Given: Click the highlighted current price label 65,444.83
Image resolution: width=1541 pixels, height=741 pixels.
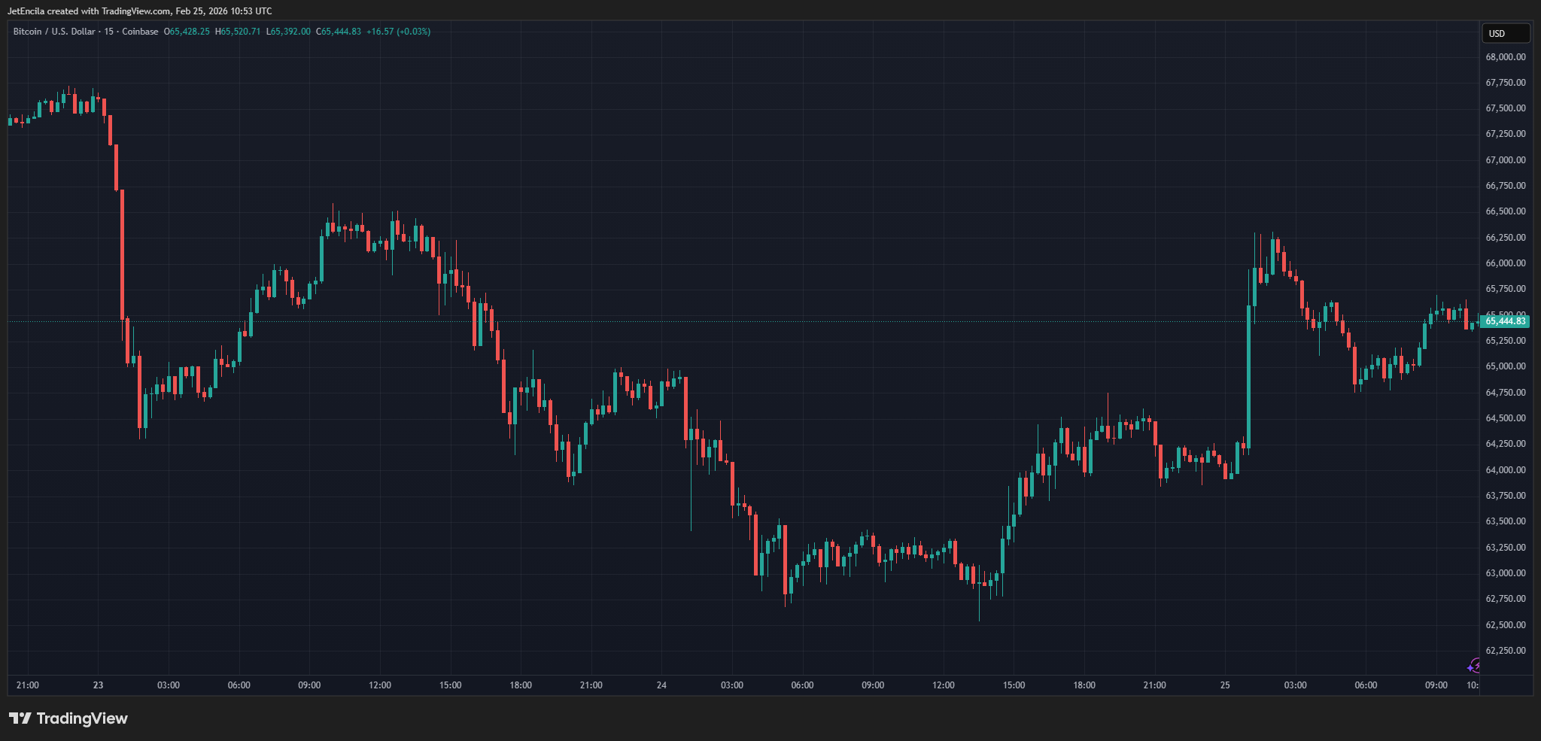Looking at the screenshot, I should 1505,321.
